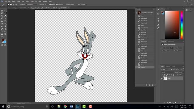Click the Tolerance input field
194x109 pixels.
(46, 5)
